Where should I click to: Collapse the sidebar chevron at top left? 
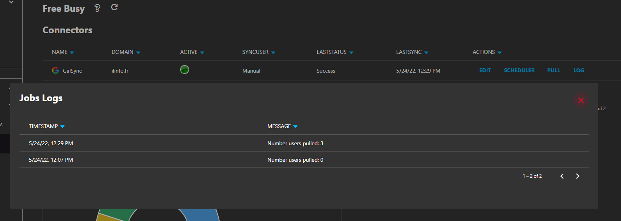[x=11, y=2]
